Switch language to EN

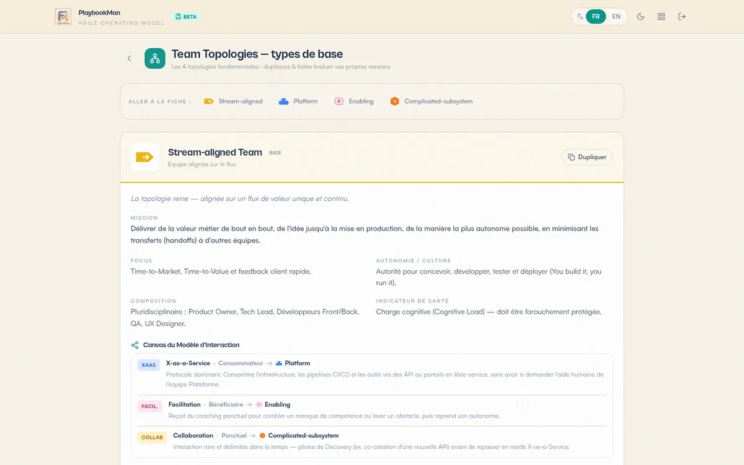tap(616, 17)
